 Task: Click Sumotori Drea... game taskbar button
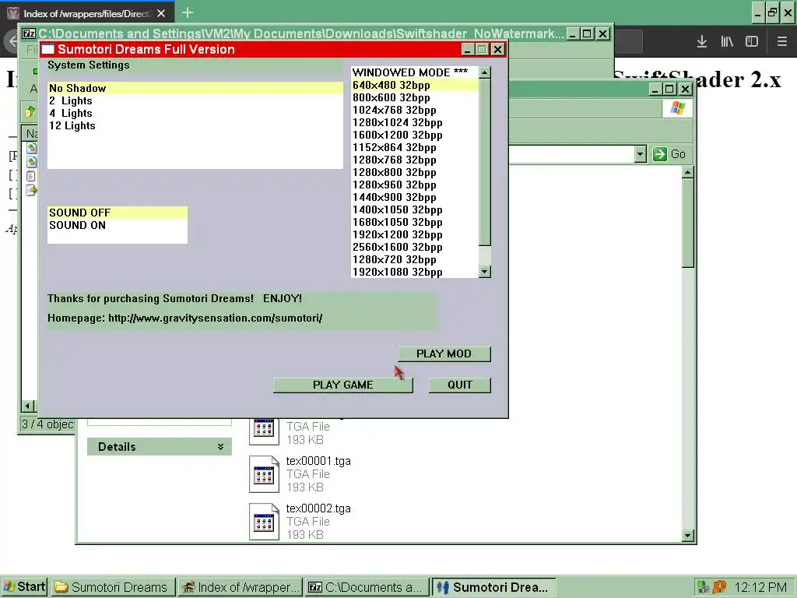click(493, 587)
